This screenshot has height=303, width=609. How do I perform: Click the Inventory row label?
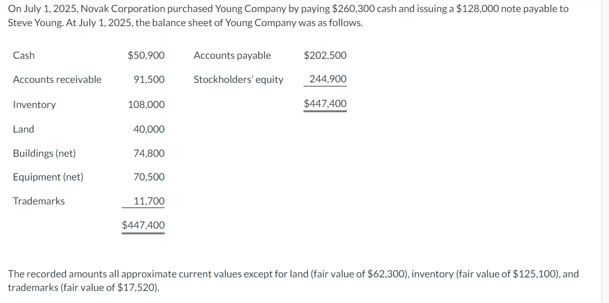click(34, 105)
